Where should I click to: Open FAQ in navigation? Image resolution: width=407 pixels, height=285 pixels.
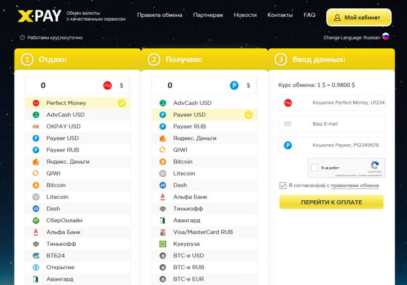pyautogui.click(x=309, y=15)
